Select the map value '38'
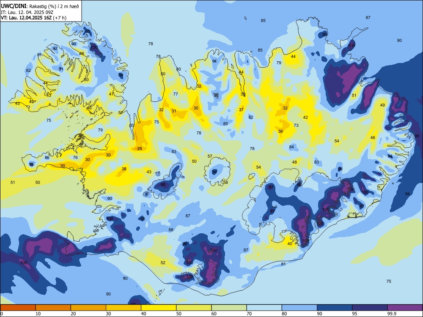This screenshot has height=317, width=423. tap(124, 169)
